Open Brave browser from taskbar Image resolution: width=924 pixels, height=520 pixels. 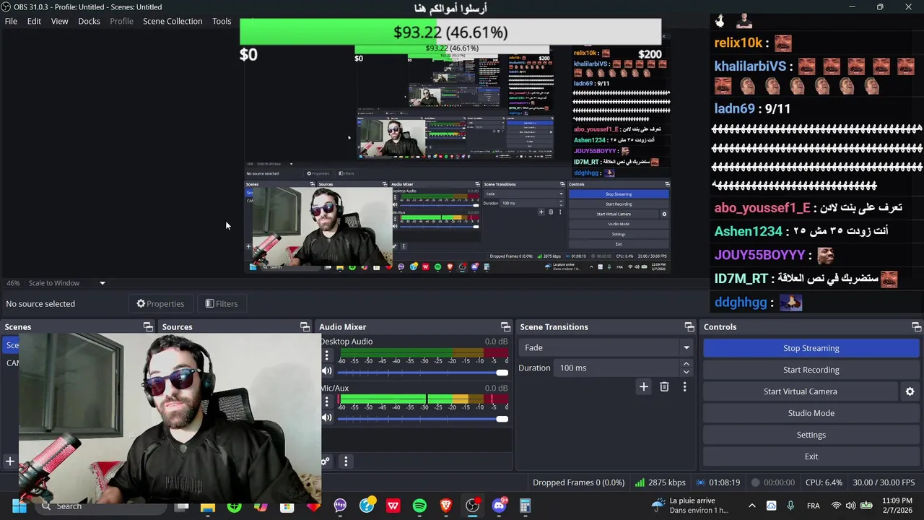446,506
